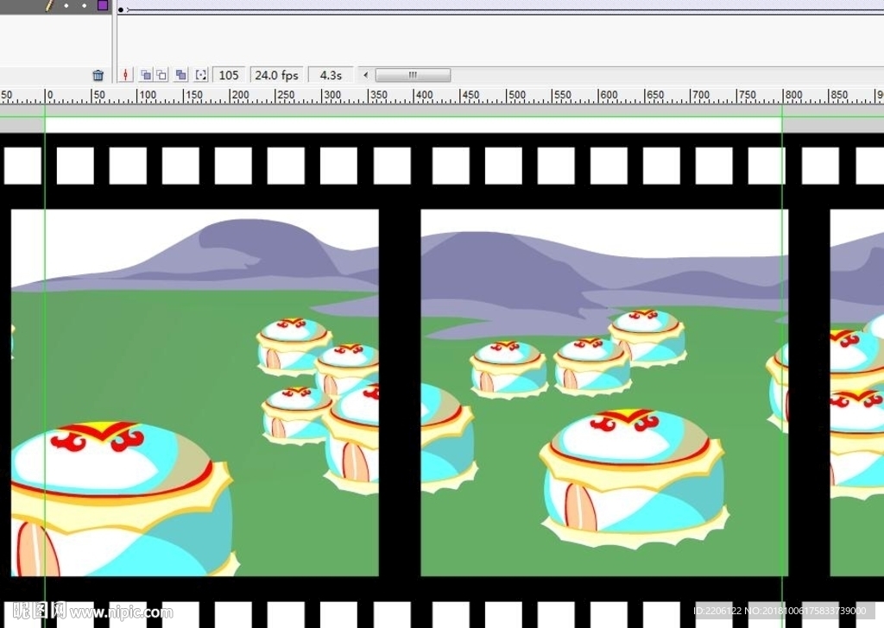Toggle the layer lock dot

pos(84,6)
